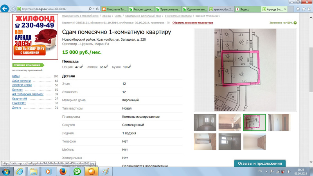Select first thumbnail showing empty room window

pos(205,122)
